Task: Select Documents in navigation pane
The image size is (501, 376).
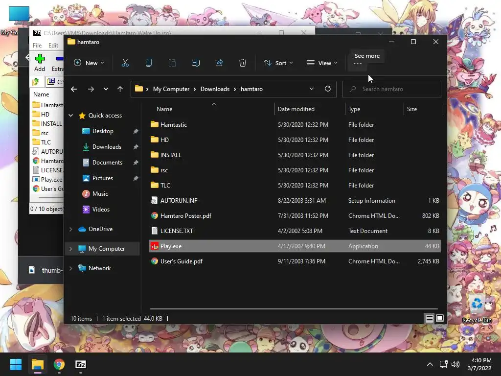Action: coord(107,163)
